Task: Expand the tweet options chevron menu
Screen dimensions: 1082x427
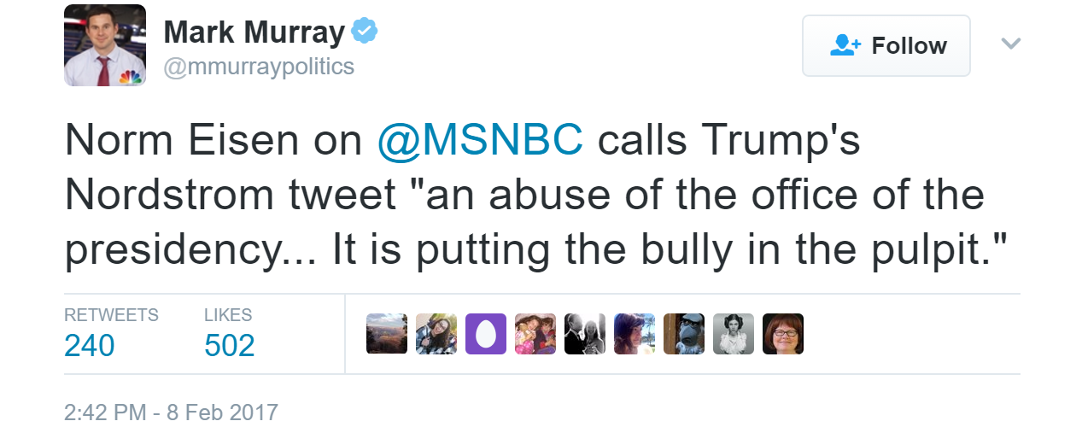Action: click(x=1011, y=44)
